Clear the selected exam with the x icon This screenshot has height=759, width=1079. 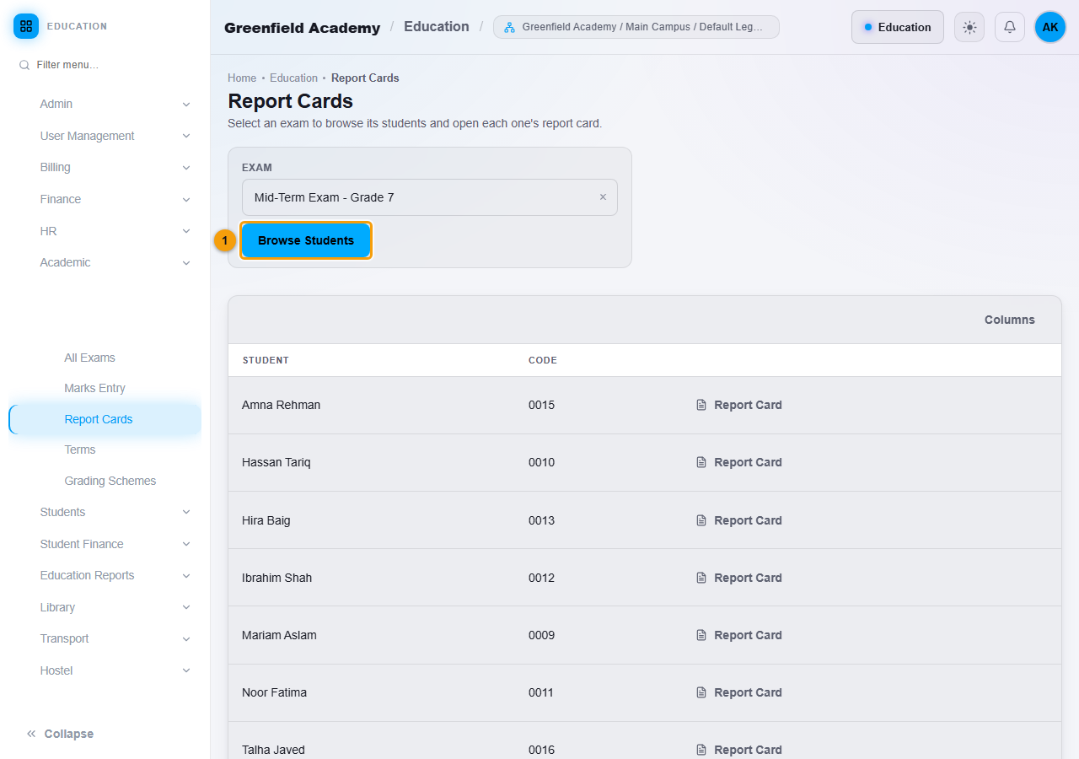[x=603, y=197]
